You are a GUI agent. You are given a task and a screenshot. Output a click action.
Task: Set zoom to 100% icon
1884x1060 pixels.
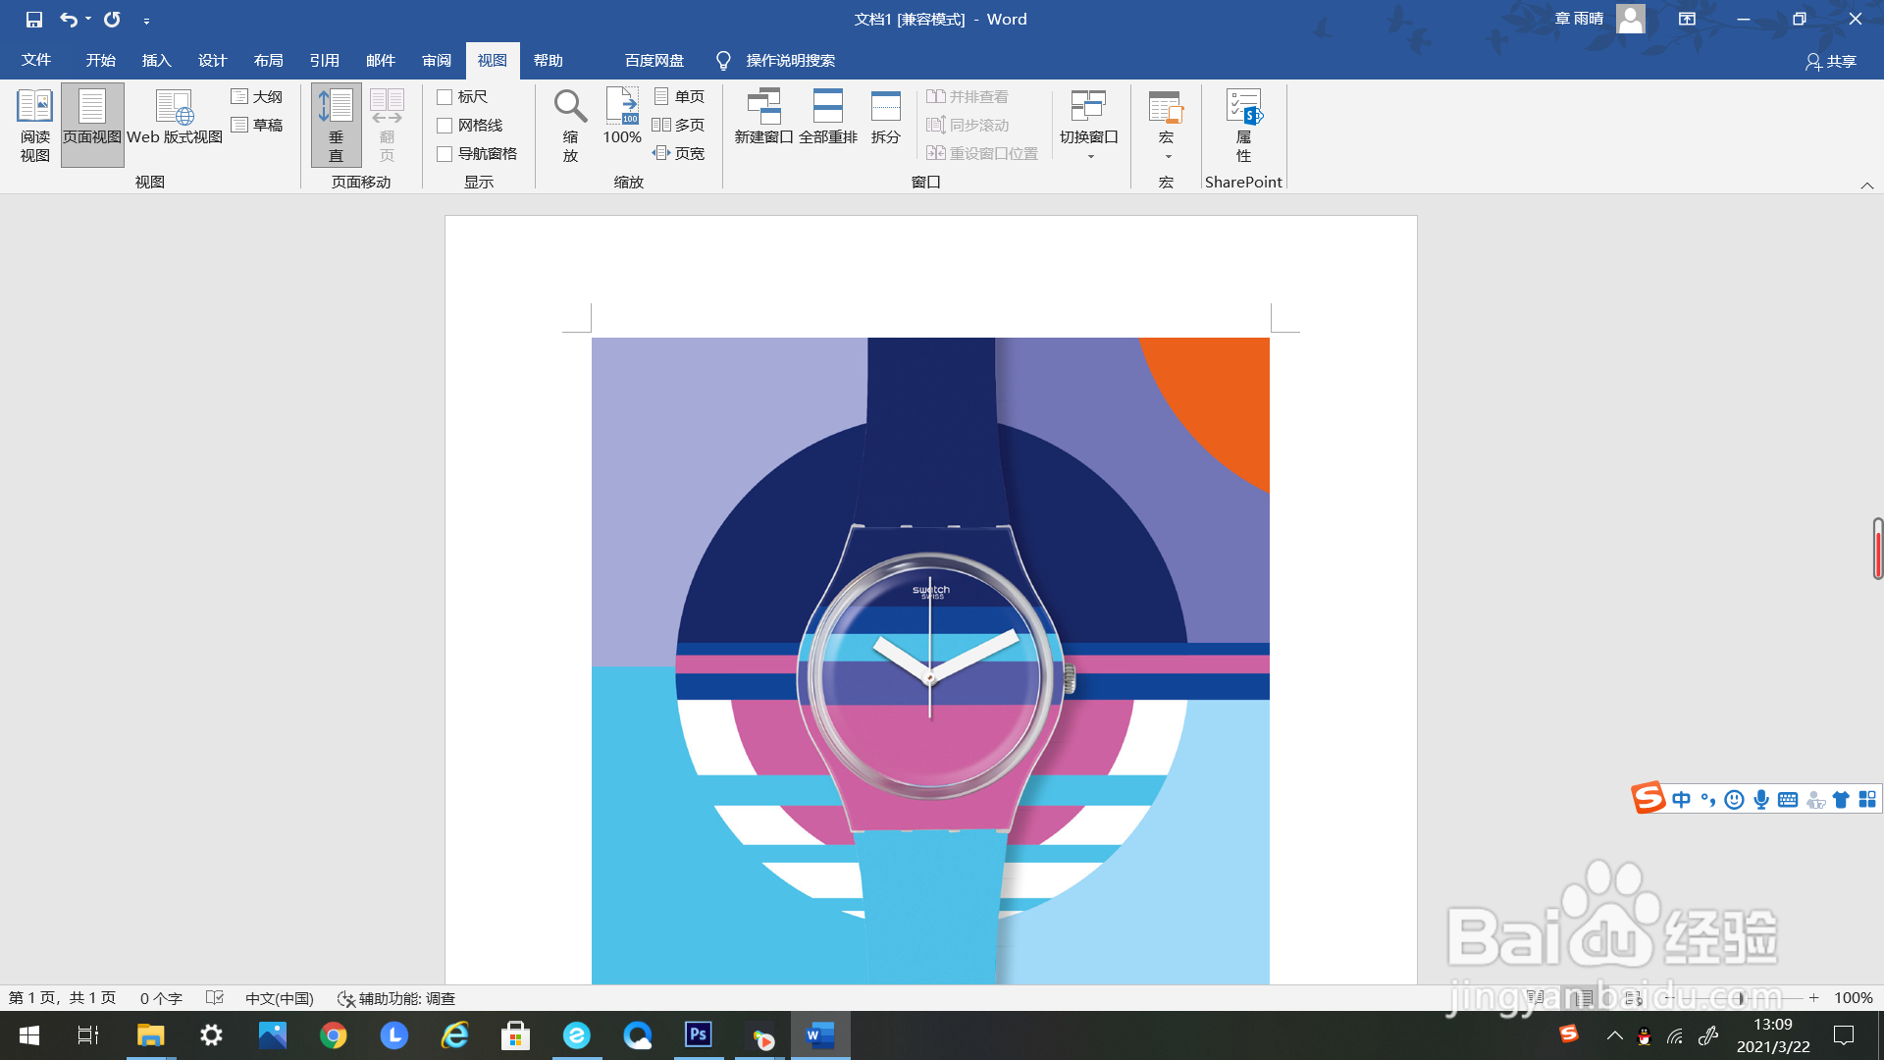tap(622, 108)
